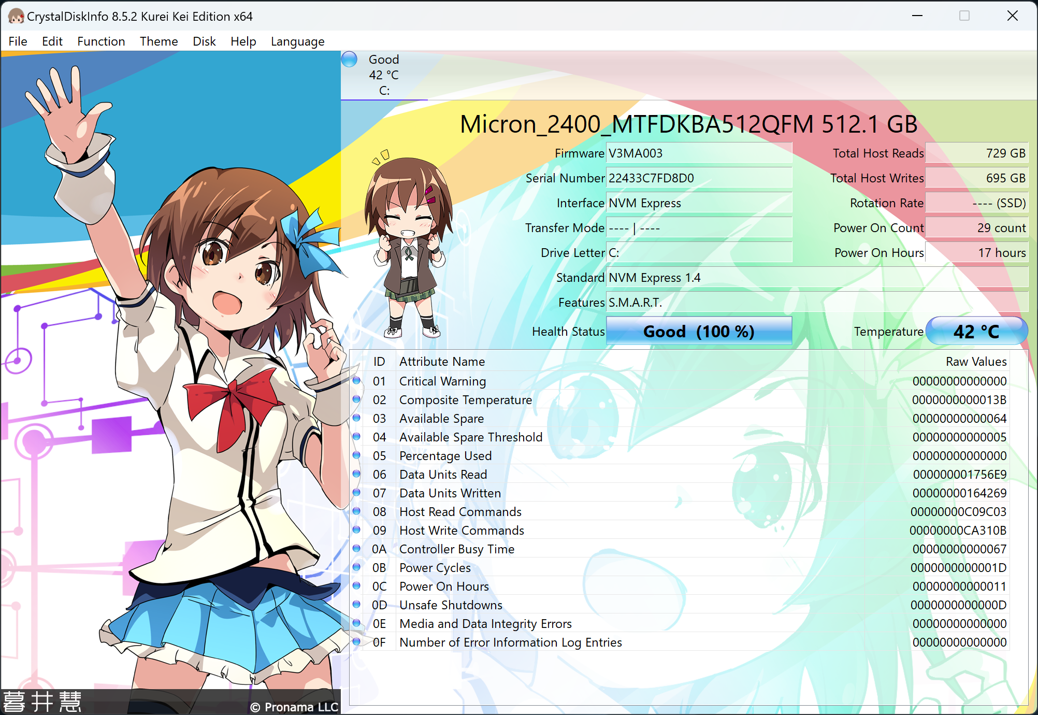
Task: Open the Language menu
Action: tap(297, 41)
